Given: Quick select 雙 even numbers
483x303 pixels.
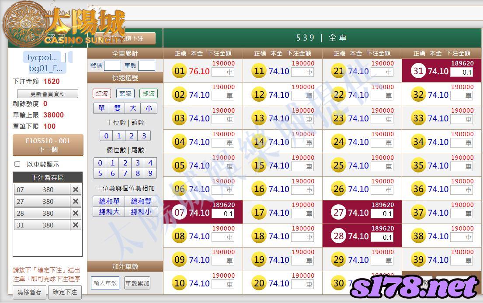Looking at the screenshot, I should click(x=117, y=108).
